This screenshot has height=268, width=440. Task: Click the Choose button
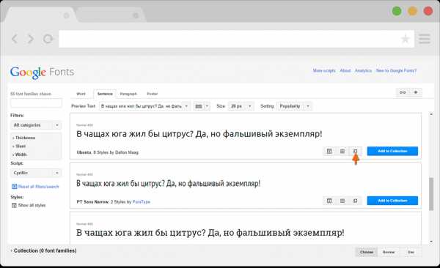367,252
